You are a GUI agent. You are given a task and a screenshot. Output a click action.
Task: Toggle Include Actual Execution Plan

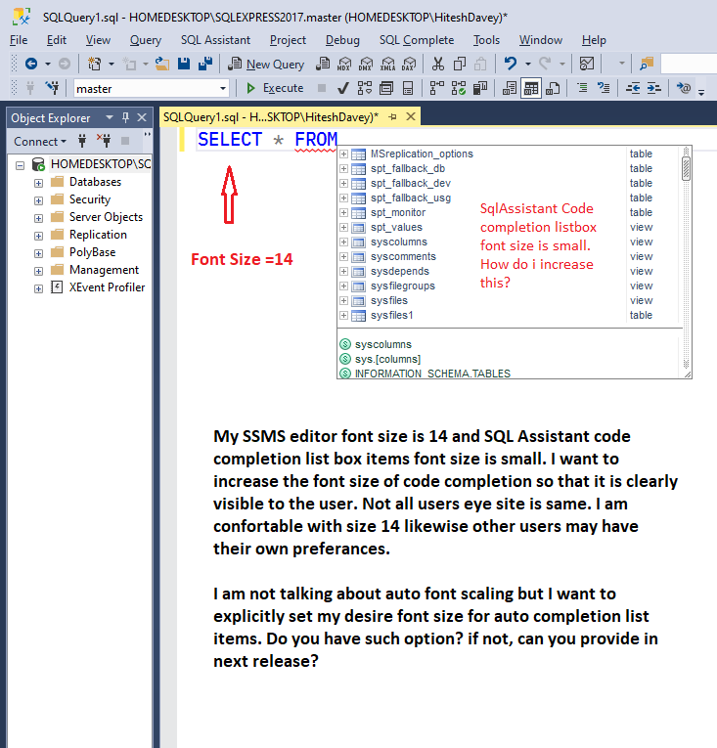point(437,88)
